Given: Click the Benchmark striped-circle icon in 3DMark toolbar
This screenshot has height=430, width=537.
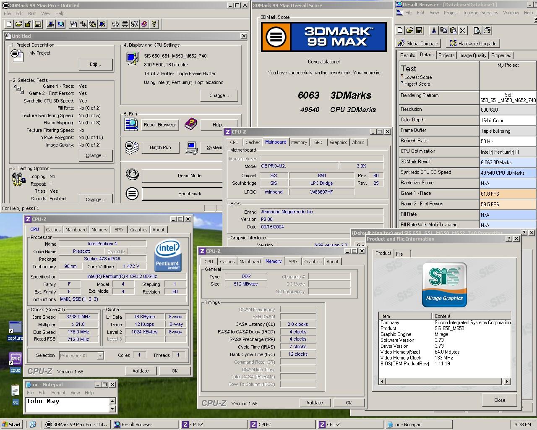Looking at the screenshot, I should (125, 24).
